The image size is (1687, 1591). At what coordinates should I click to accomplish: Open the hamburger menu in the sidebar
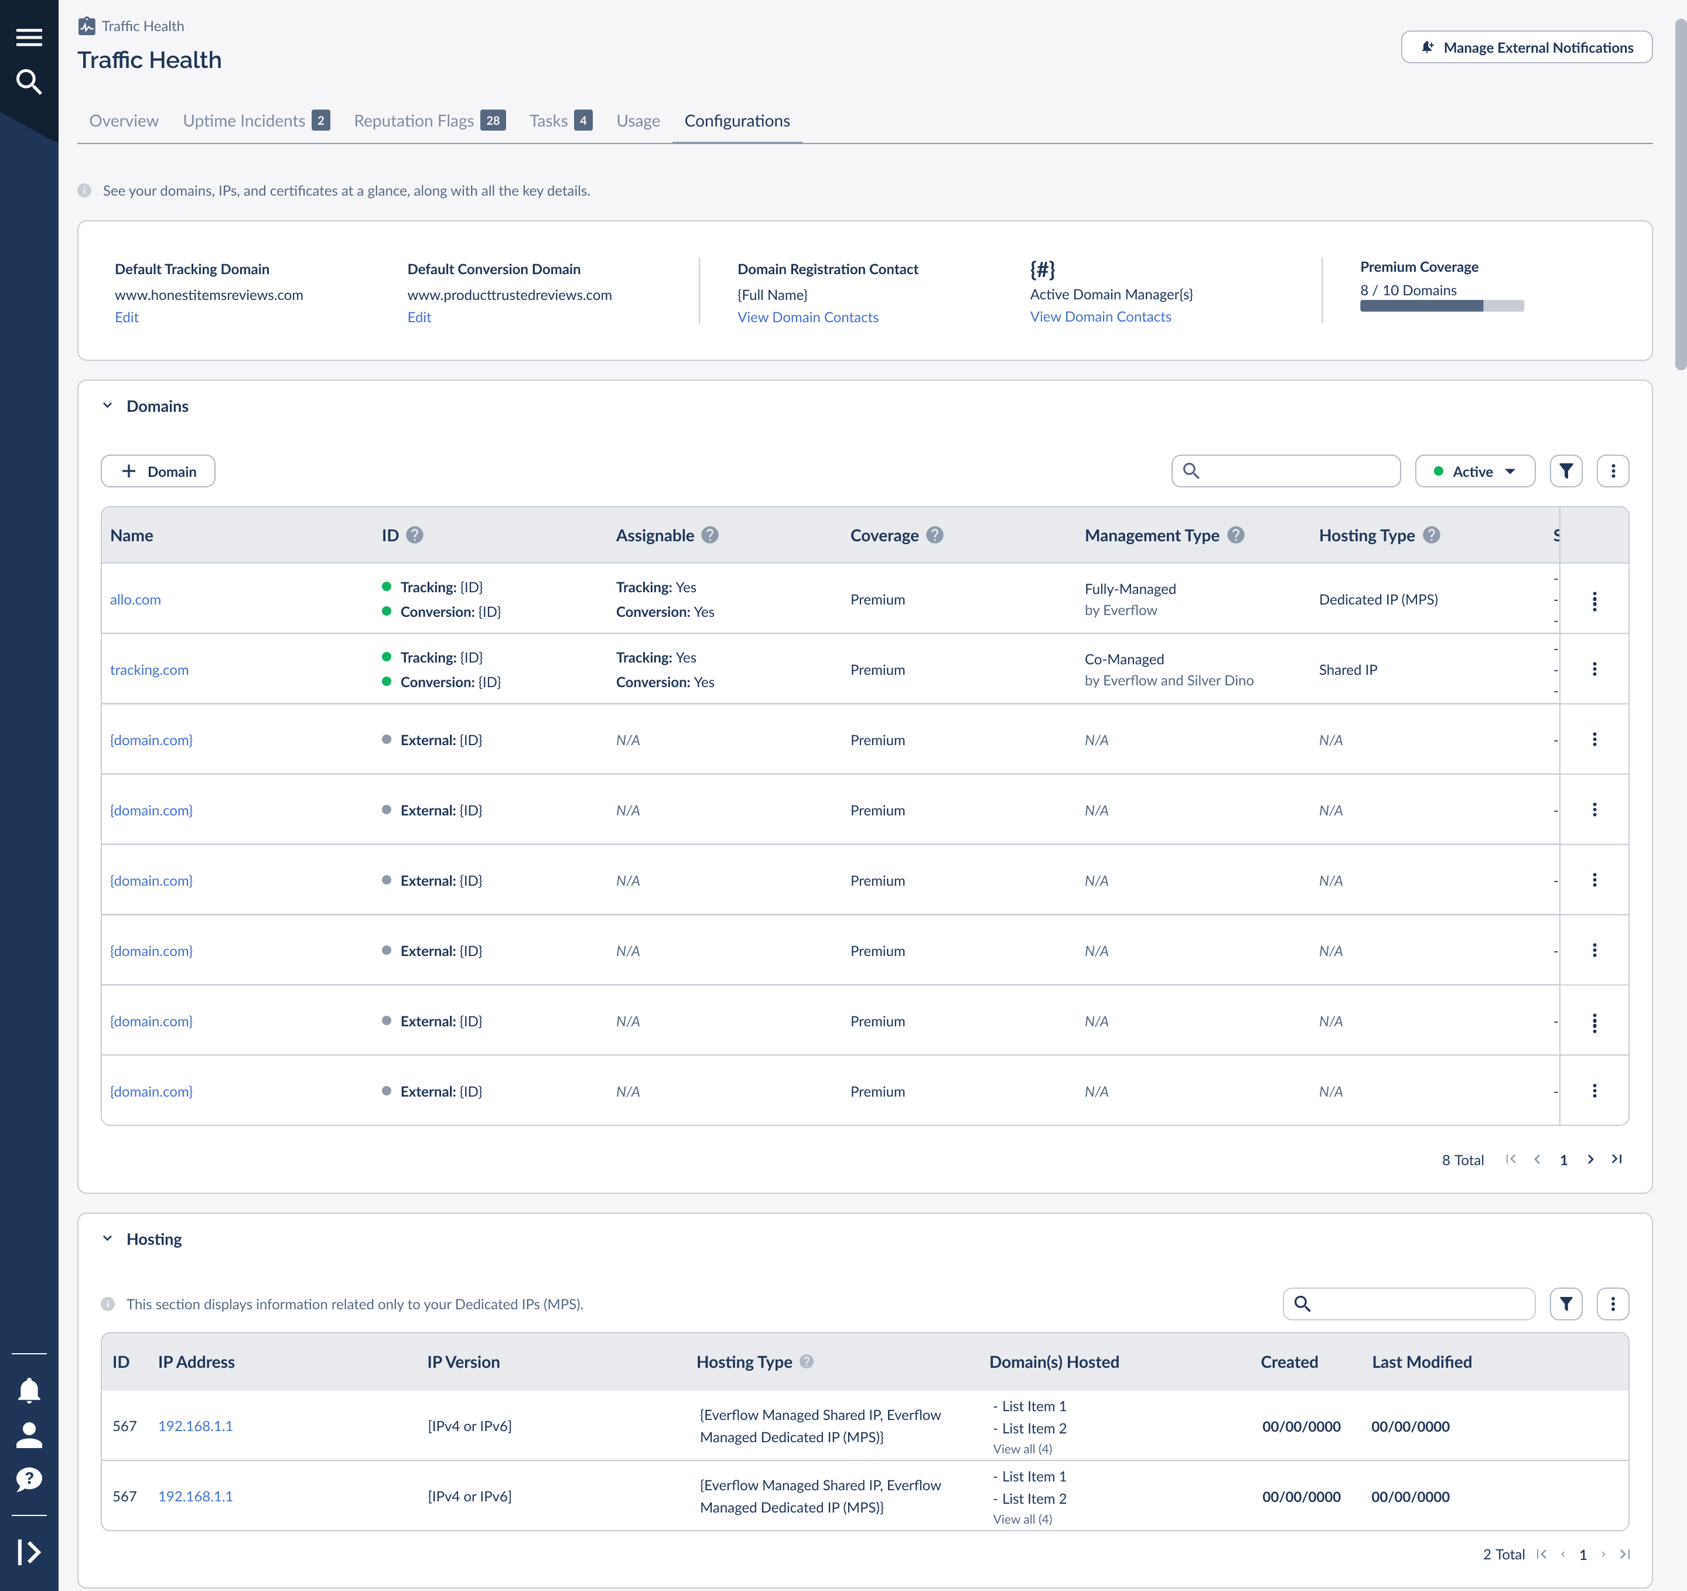pos(29,37)
